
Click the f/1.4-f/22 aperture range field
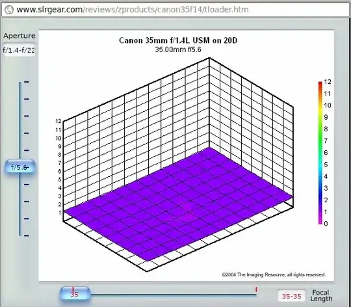pos(19,49)
